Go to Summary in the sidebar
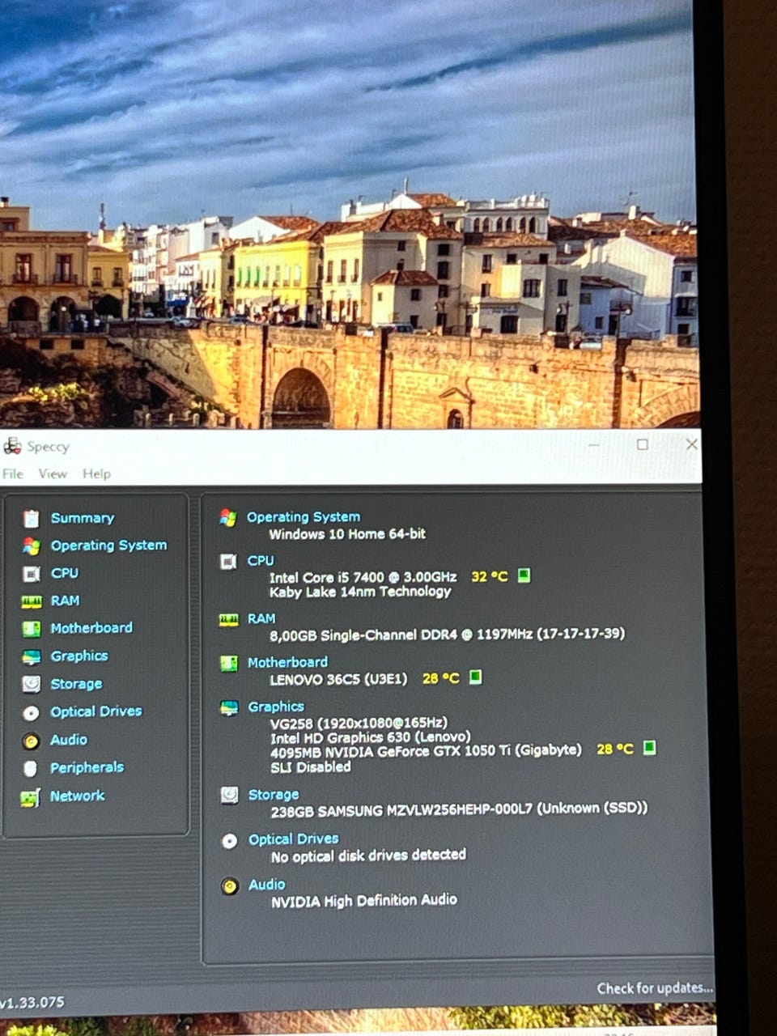The width and height of the screenshot is (777, 1036). pos(83,518)
